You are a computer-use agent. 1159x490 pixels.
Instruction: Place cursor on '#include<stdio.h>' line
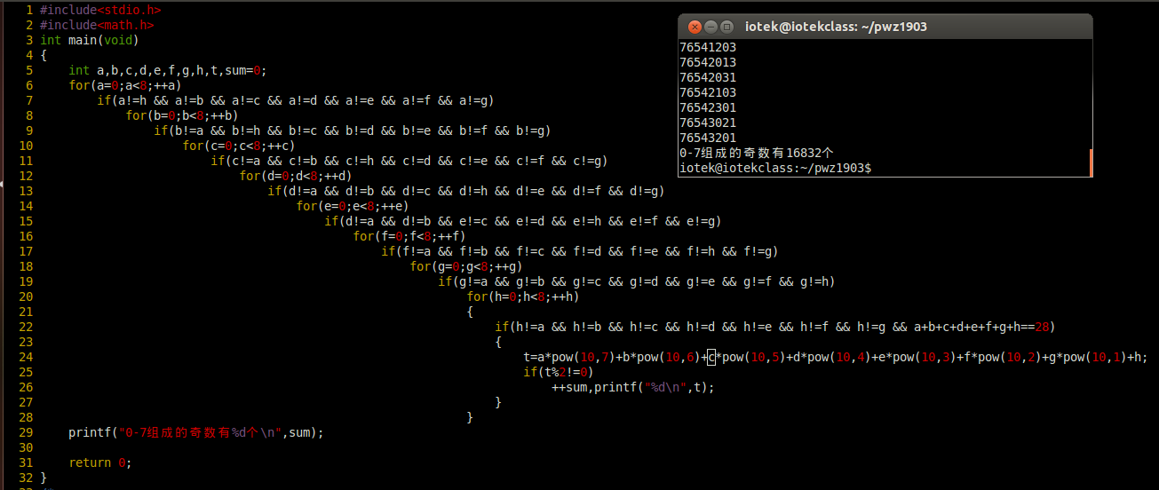click(100, 10)
